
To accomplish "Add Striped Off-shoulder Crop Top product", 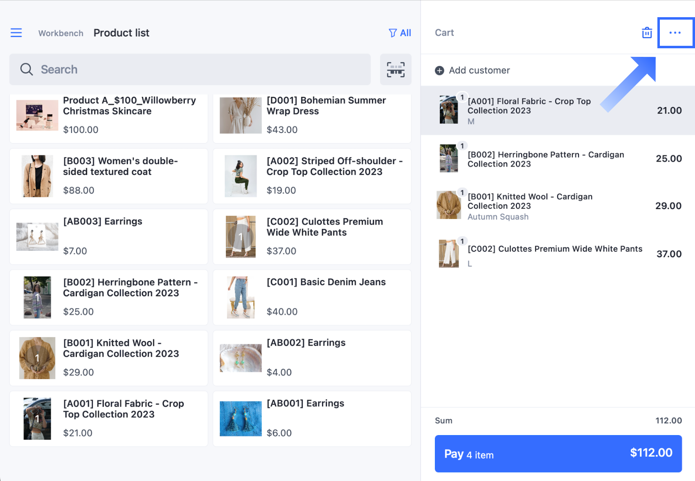I will click(x=312, y=176).
